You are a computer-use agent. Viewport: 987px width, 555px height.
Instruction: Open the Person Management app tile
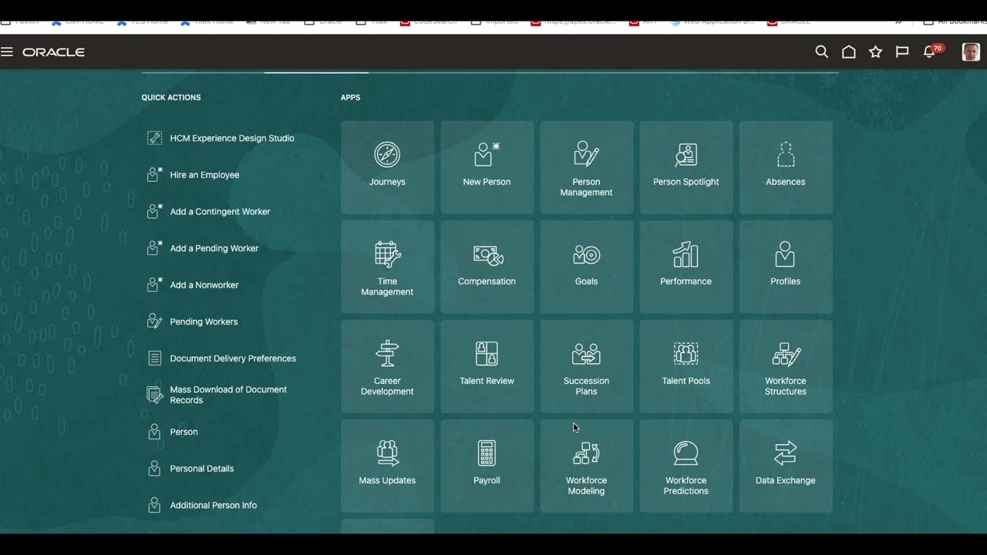click(586, 167)
